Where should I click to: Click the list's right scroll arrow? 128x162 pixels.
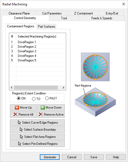(x=63, y=88)
